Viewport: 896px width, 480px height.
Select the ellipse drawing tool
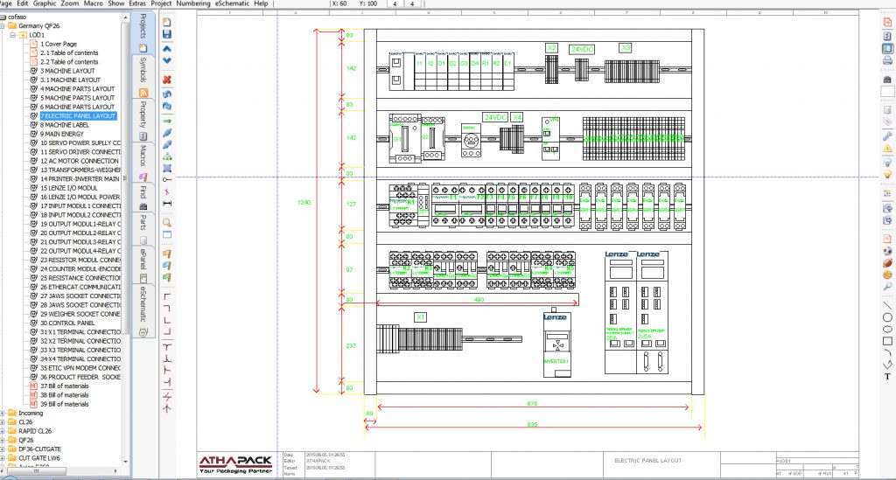click(x=887, y=328)
